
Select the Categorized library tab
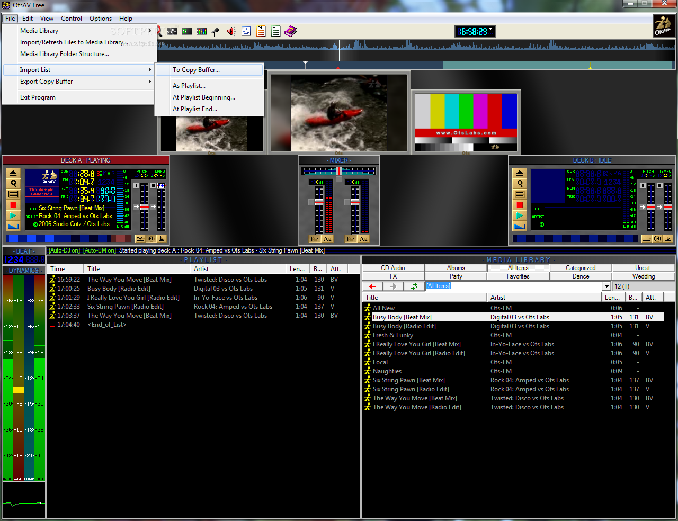pyautogui.click(x=581, y=268)
